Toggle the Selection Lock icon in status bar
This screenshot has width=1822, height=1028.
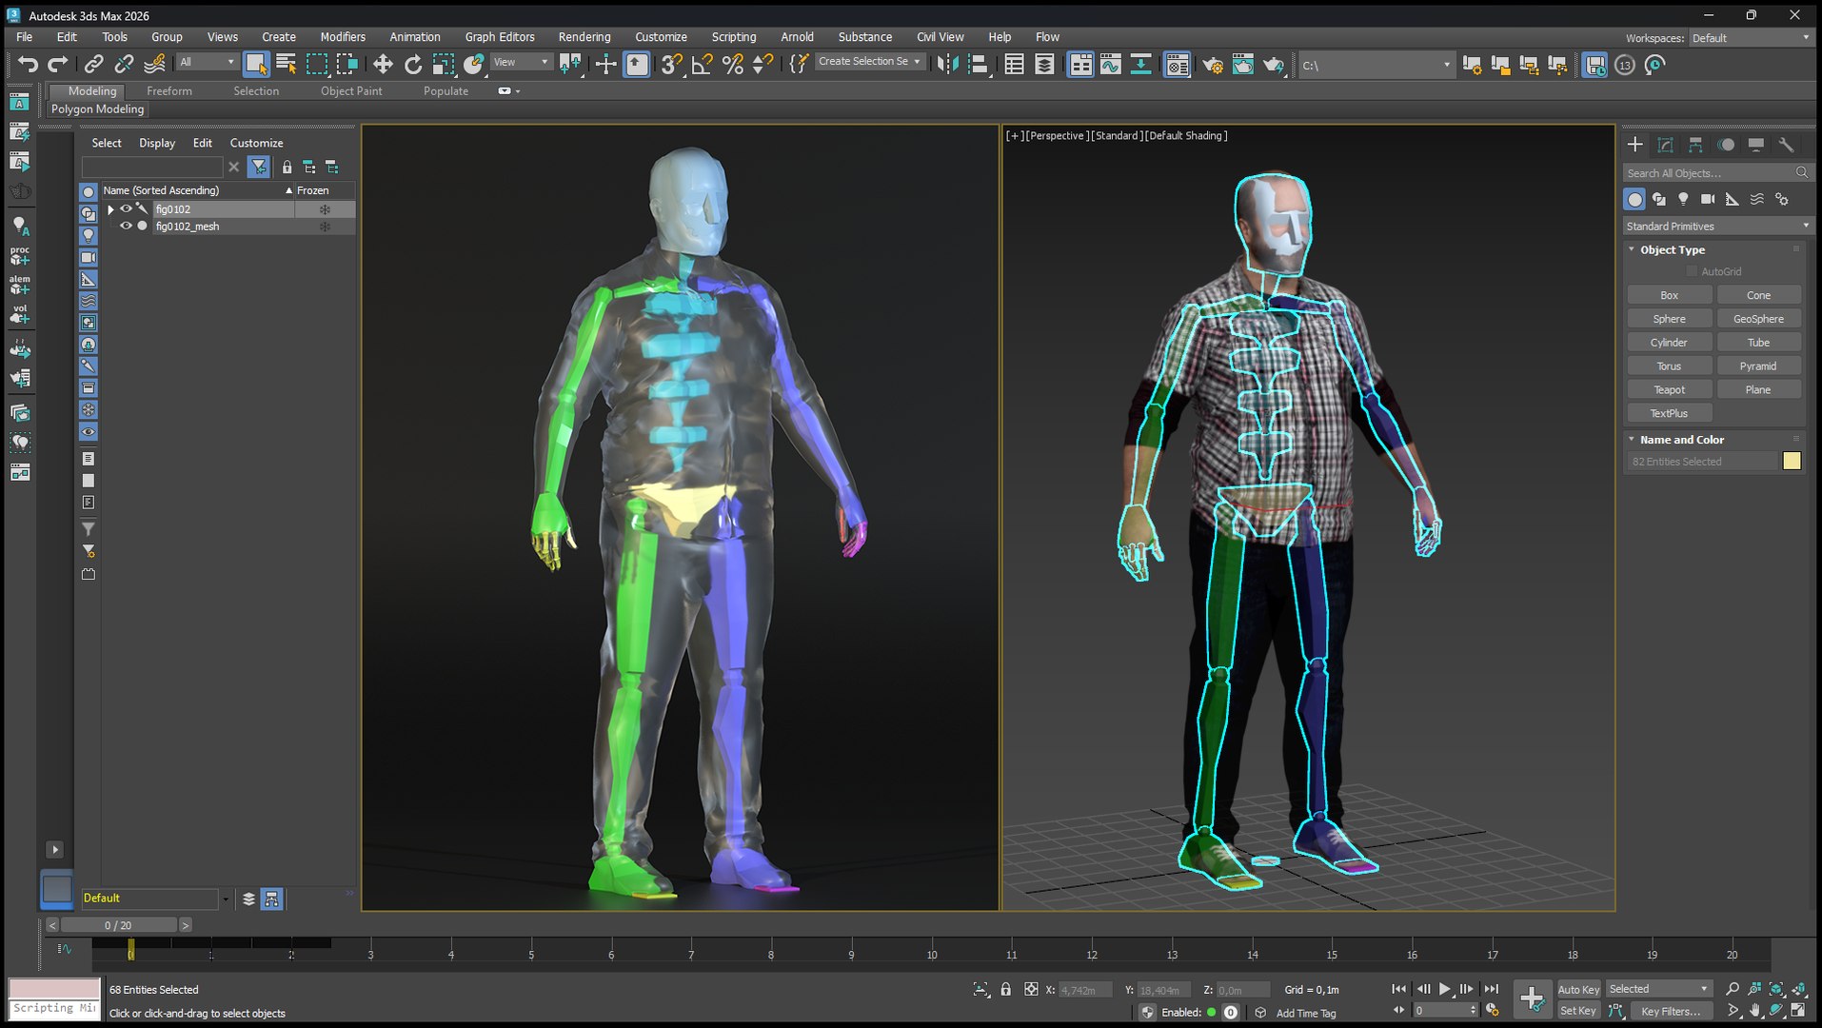click(1006, 990)
